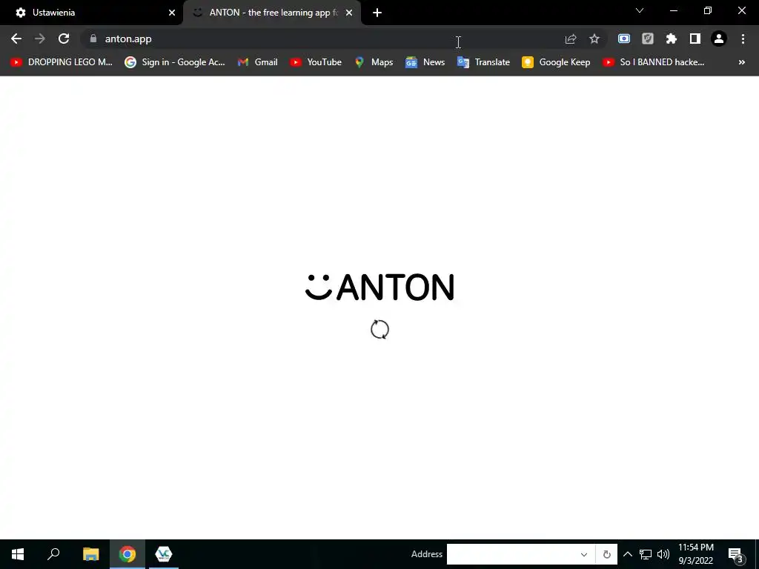Toggle the Chrome side panel
Image resolution: width=759 pixels, height=569 pixels.
(x=695, y=39)
